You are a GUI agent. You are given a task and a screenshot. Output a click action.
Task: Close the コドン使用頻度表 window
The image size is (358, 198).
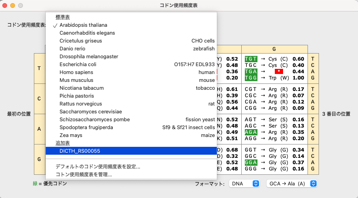pyautogui.click(x=5, y=6)
